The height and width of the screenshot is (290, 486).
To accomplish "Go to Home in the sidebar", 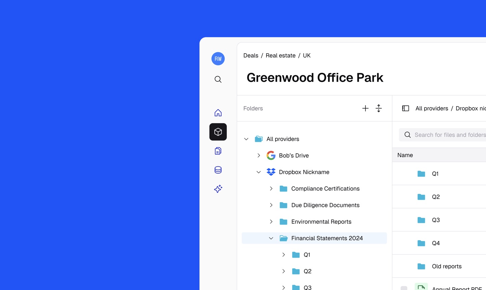I will (218, 113).
